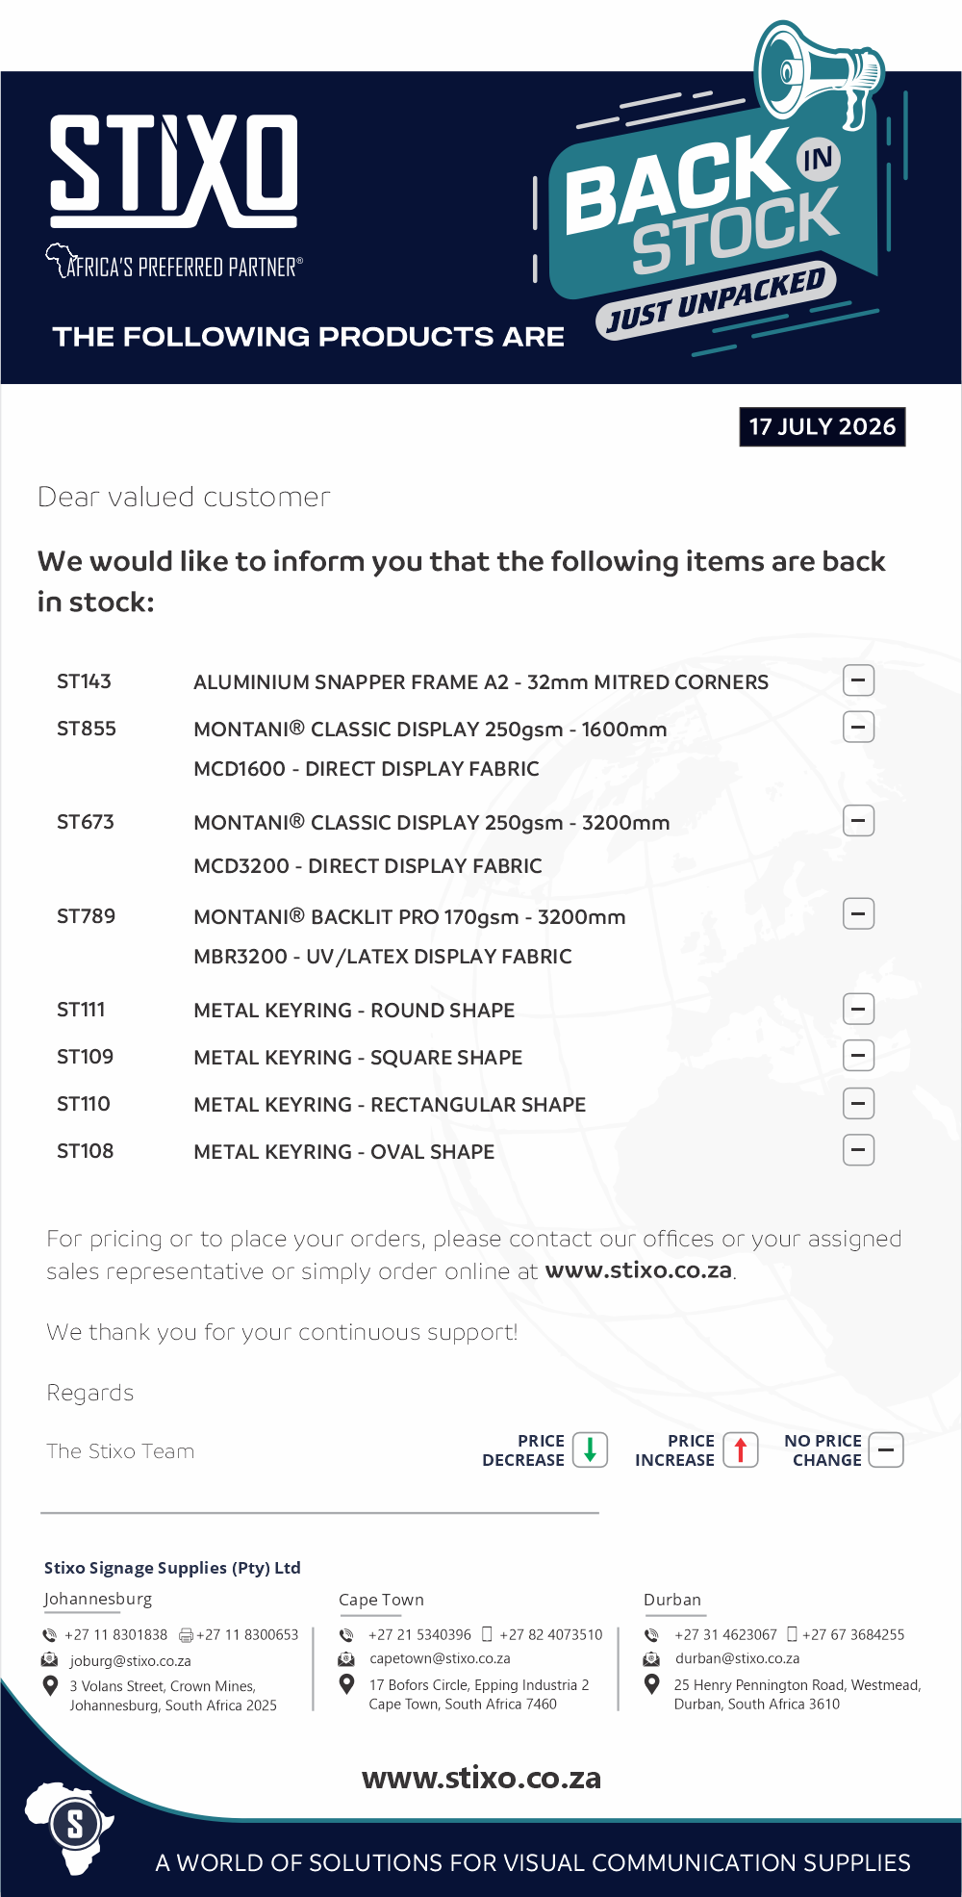Click the Durban phone icon
Viewport: 962px width, 1897px height.
[x=651, y=1634]
